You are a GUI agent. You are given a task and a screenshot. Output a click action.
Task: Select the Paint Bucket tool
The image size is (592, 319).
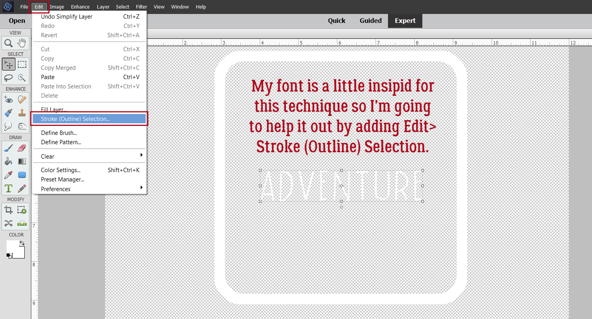(x=9, y=161)
